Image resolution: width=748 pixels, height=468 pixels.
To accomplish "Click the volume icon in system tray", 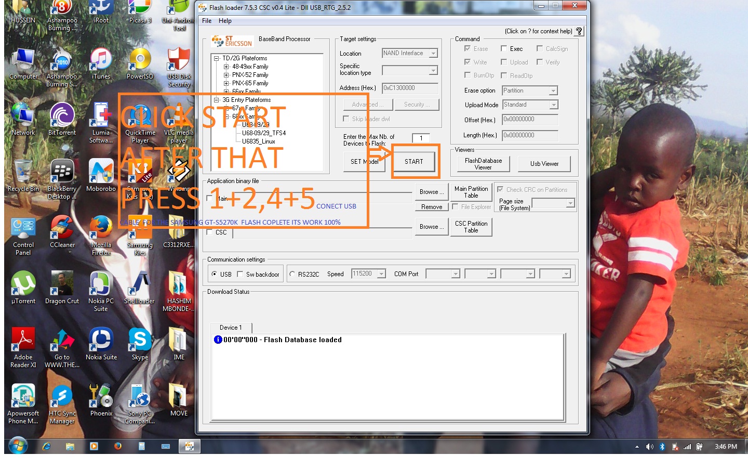I will (649, 447).
